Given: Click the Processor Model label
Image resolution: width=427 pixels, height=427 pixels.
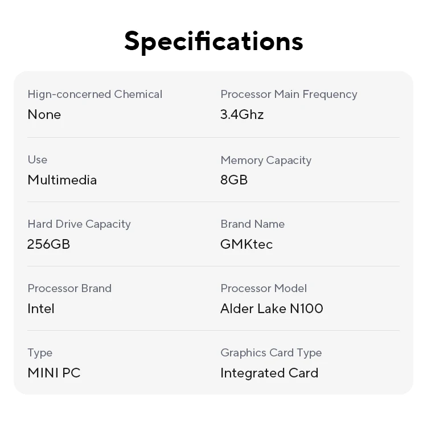Looking at the screenshot, I should [264, 288].
